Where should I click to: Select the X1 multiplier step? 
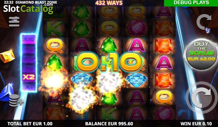(x=29, y=87)
